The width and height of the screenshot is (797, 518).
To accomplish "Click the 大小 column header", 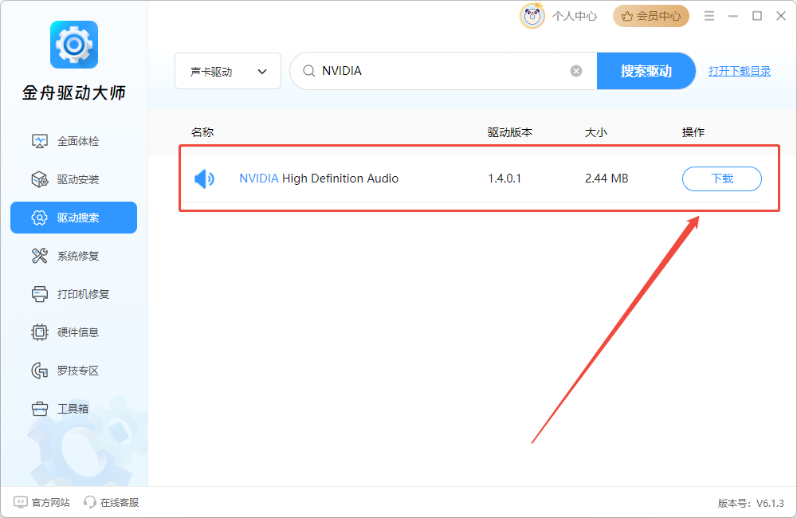I will 595,132.
